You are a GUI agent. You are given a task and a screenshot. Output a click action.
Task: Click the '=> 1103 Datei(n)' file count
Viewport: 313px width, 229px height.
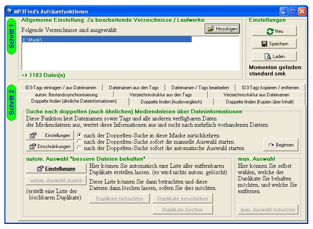pyautogui.click(x=43, y=75)
